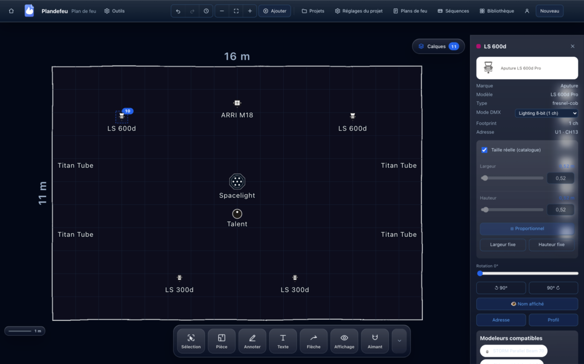This screenshot has height=364, width=584.
Task: Click the Largeur value field
Action: tap(561, 178)
